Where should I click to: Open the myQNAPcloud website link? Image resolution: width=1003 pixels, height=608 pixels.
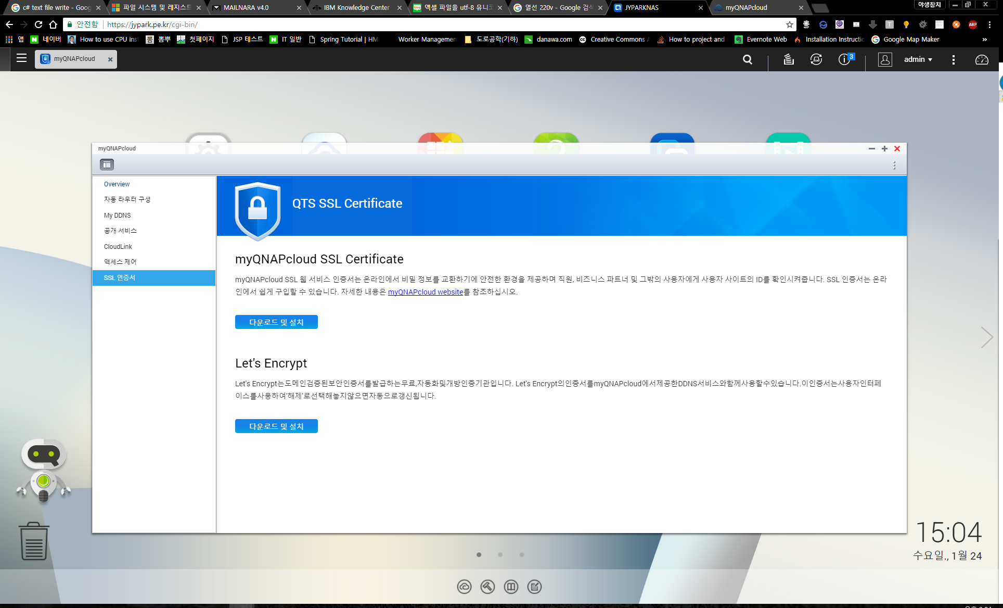click(x=426, y=292)
